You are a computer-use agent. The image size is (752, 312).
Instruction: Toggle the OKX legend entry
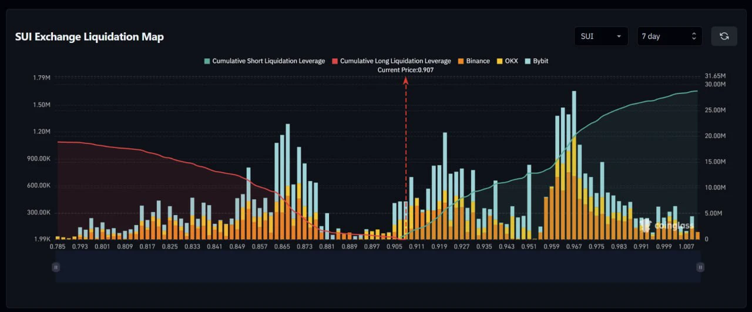[507, 61]
